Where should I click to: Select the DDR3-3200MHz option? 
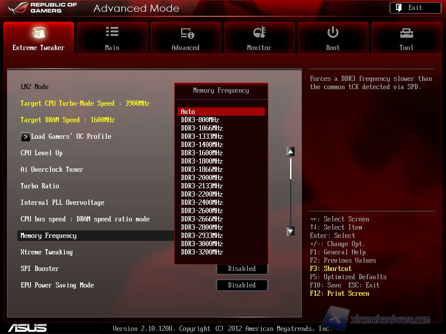point(202,252)
